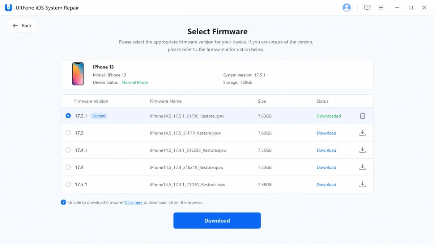Click the Firmware Version column header
The width and height of the screenshot is (434, 244).
[91, 101]
